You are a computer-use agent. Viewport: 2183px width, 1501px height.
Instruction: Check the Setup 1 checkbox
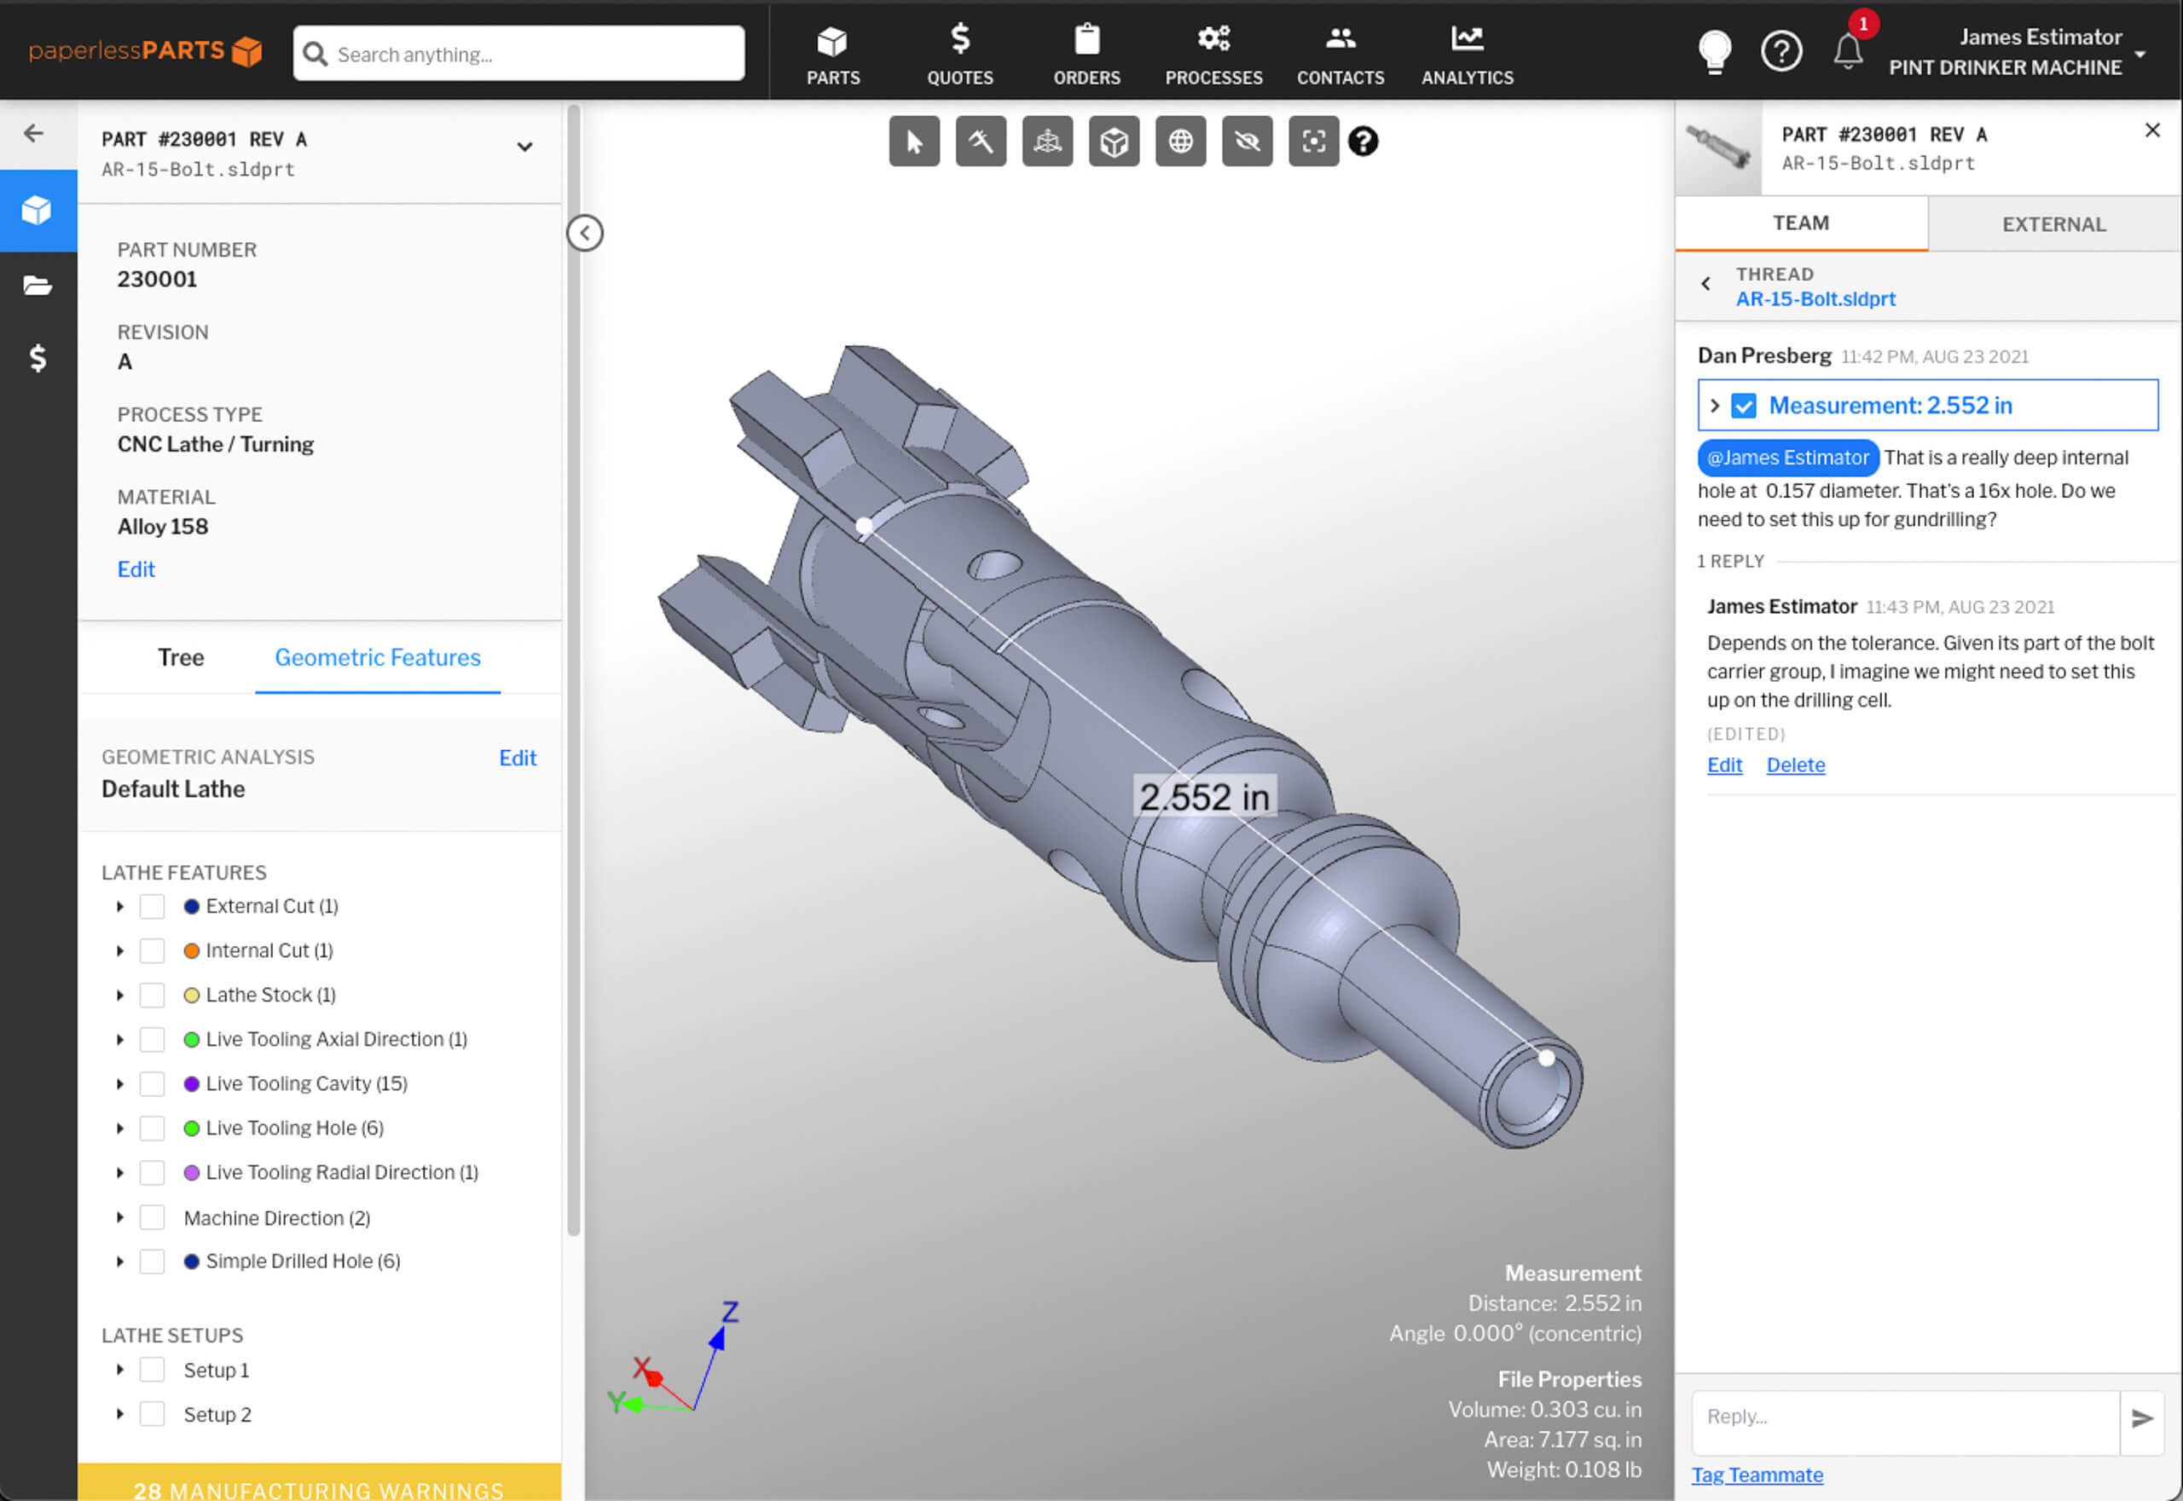pyautogui.click(x=152, y=1371)
